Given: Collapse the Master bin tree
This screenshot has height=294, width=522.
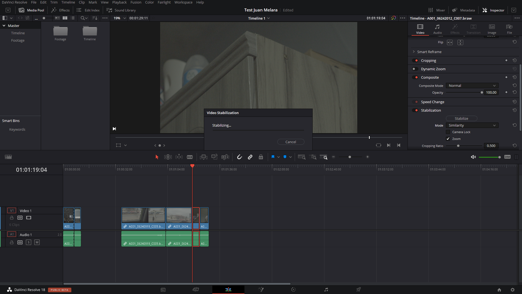Looking at the screenshot, I should pyautogui.click(x=4, y=26).
